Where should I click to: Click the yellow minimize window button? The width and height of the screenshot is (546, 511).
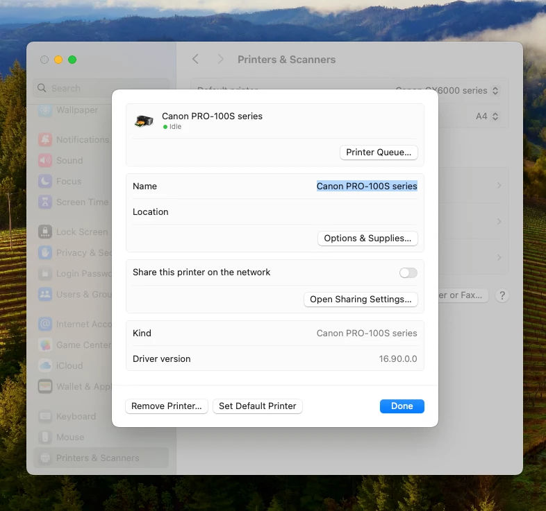(x=58, y=60)
